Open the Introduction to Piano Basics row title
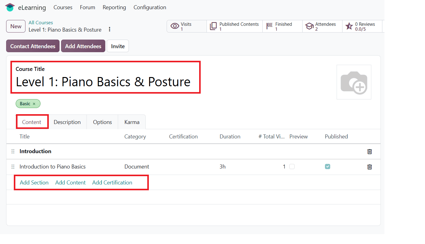 coord(52,167)
